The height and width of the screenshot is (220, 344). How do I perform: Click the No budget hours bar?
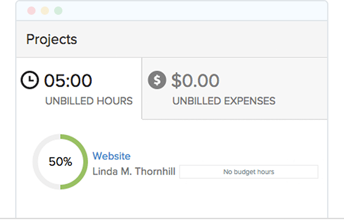(249, 172)
